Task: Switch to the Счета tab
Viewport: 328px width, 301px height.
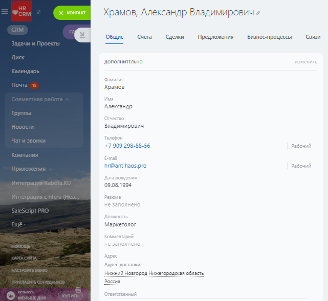Action: (144, 37)
